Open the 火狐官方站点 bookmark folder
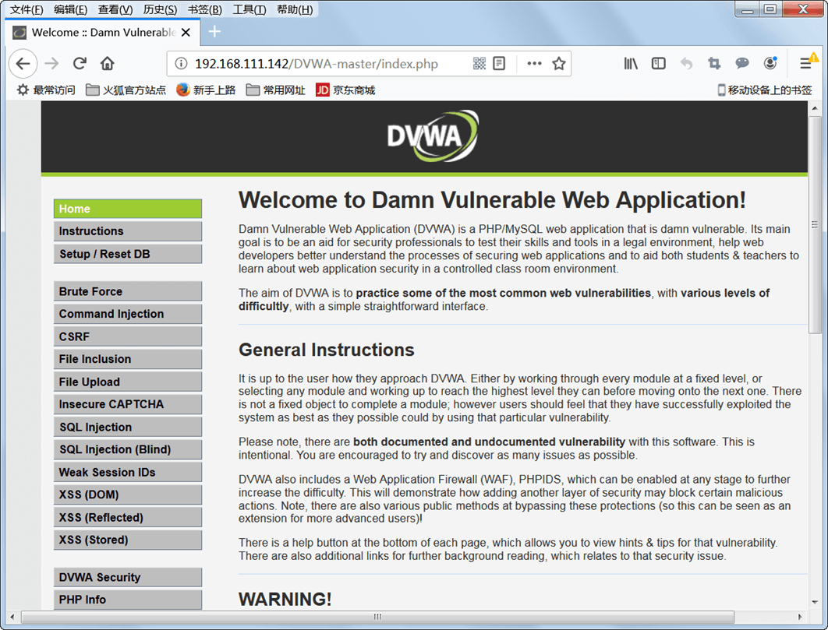 [126, 90]
